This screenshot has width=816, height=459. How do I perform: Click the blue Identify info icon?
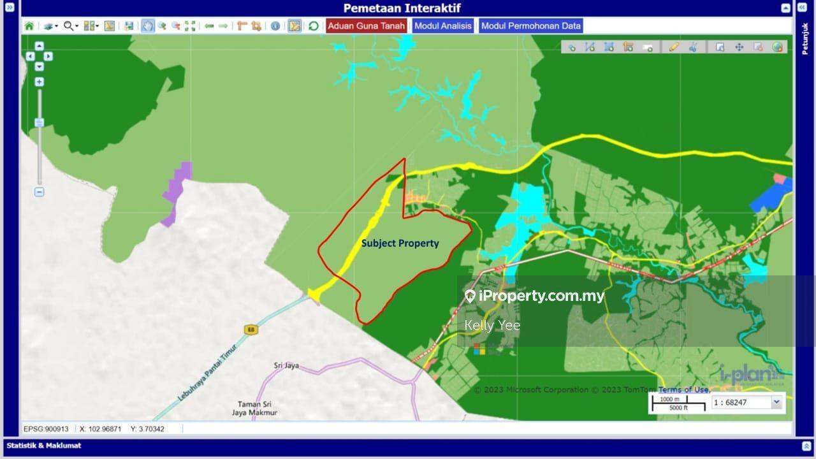pos(275,26)
